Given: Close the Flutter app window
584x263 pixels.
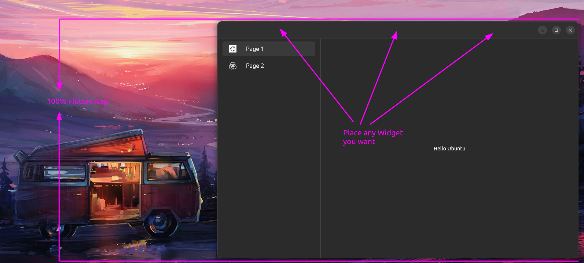Looking at the screenshot, I should coord(570,30).
